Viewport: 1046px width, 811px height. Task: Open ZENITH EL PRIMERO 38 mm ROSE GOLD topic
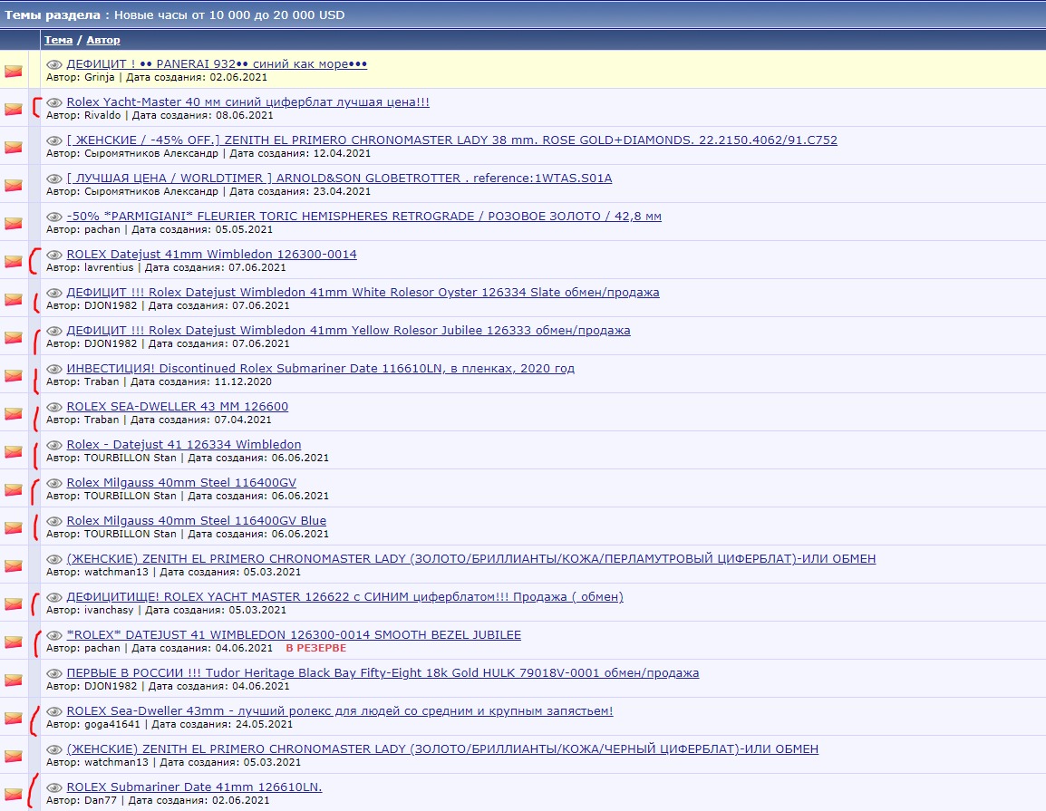point(451,140)
